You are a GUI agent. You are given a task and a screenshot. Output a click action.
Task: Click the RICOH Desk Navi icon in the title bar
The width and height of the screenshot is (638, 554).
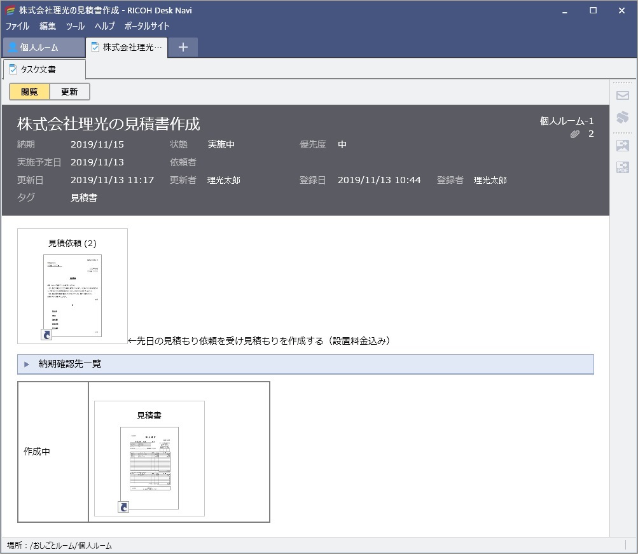[x=9, y=10]
